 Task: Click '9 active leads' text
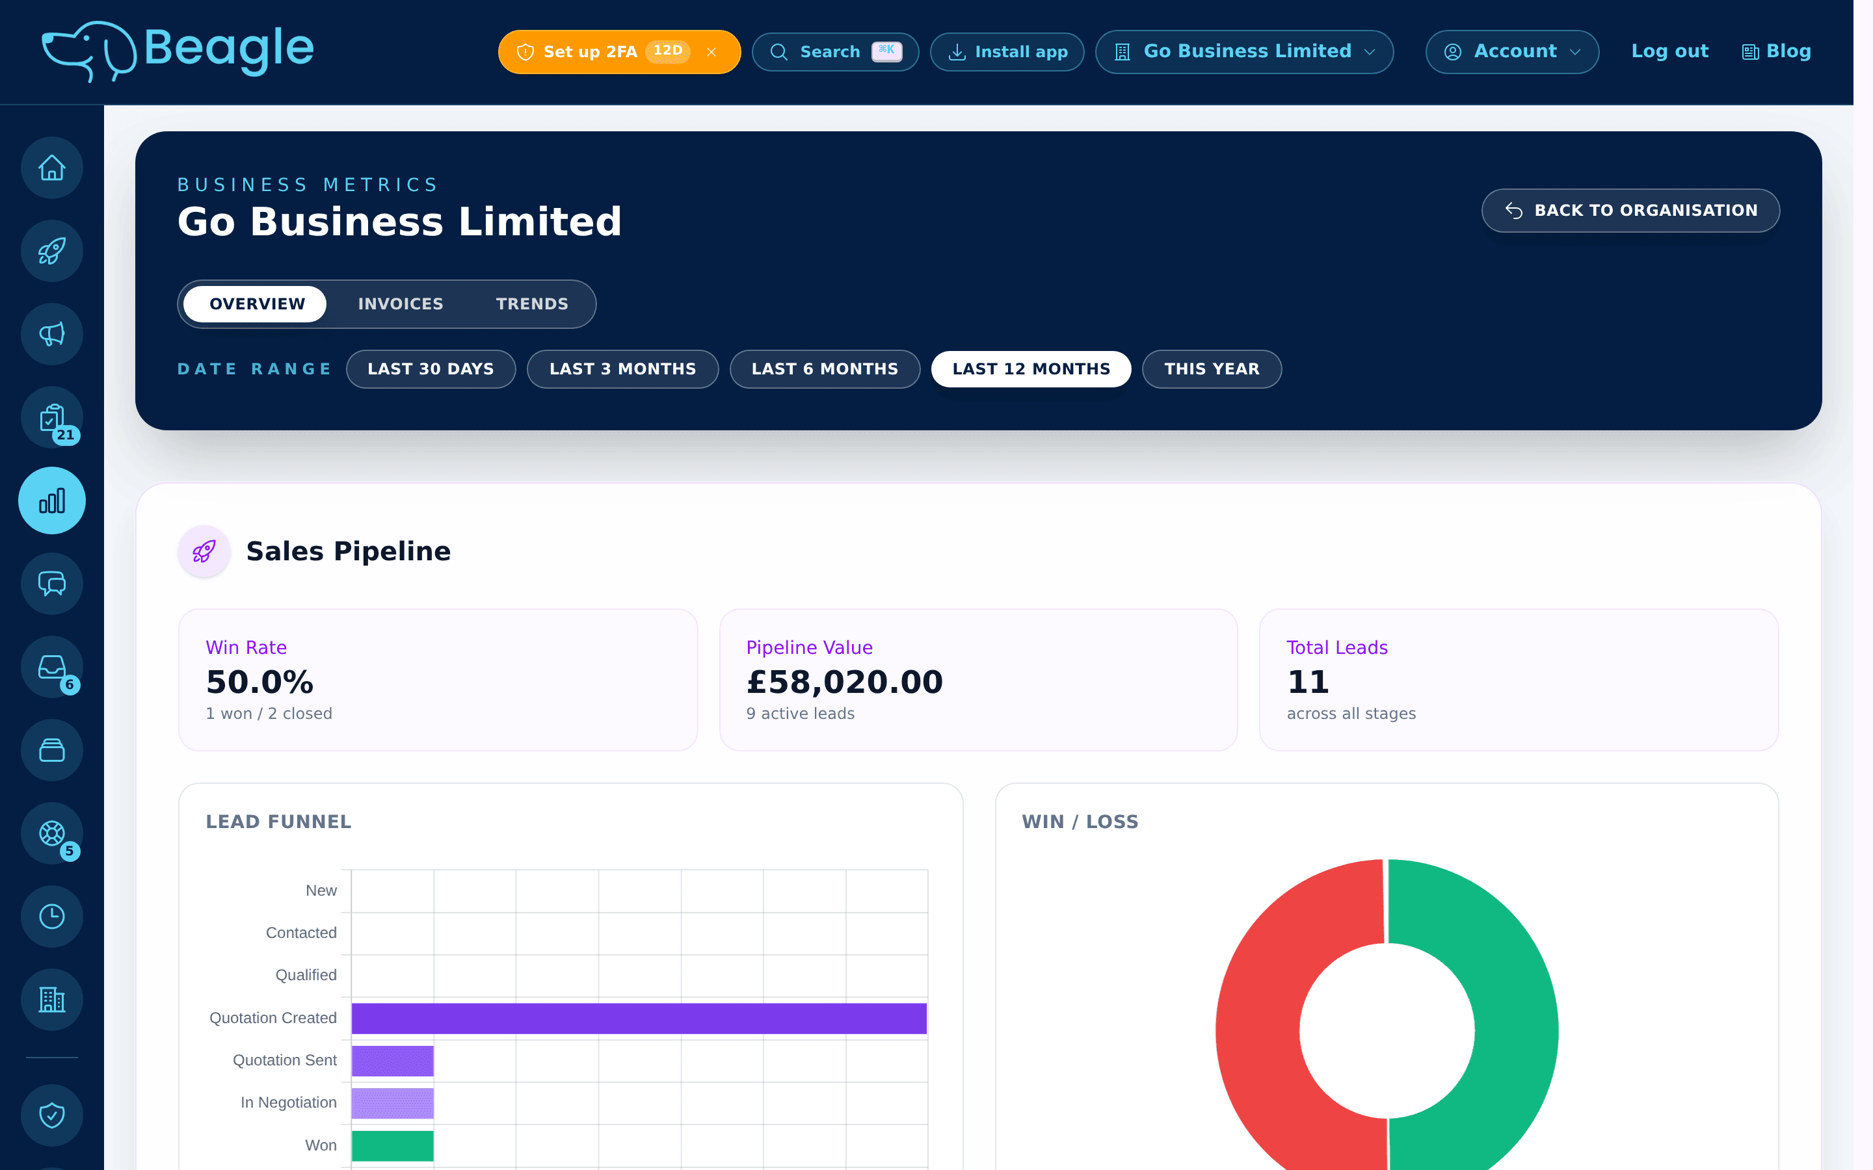[801, 714]
